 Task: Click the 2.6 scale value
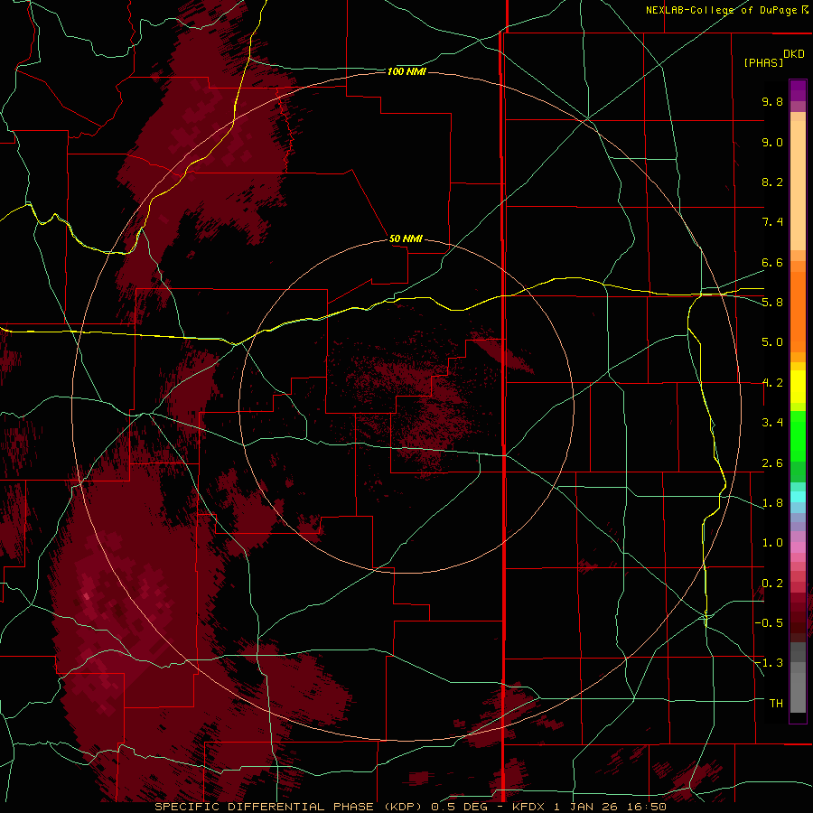772,463
